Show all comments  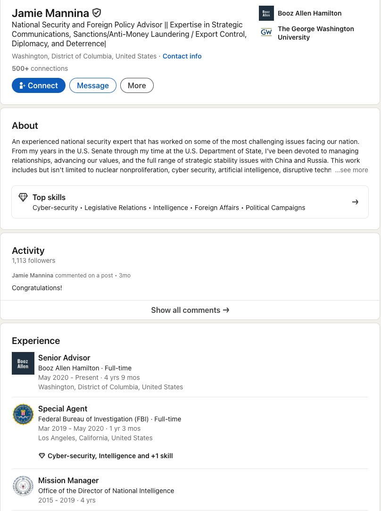coord(190,310)
